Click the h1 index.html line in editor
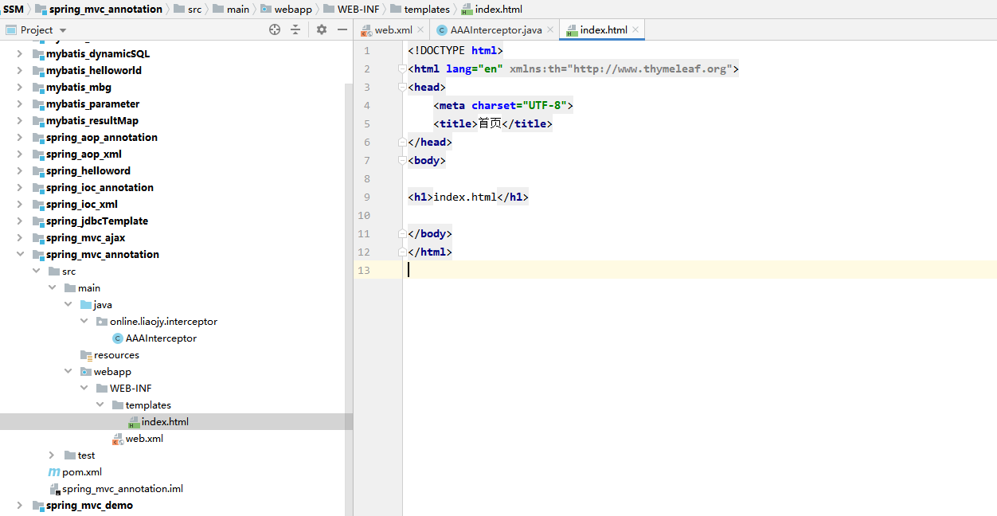Viewport: 997px width, 516px height. point(468,197)
